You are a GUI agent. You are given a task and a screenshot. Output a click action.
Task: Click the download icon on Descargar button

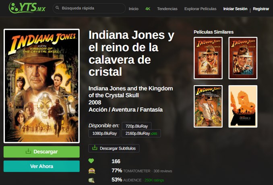(28, 151)
